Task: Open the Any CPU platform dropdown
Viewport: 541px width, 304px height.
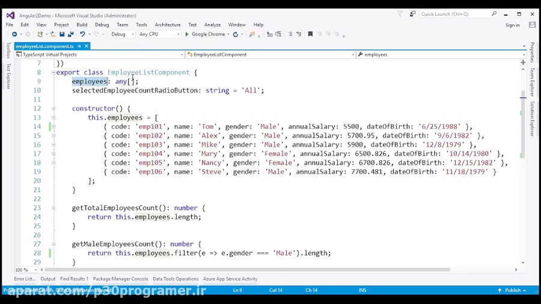Action: [x=159, y=34]
